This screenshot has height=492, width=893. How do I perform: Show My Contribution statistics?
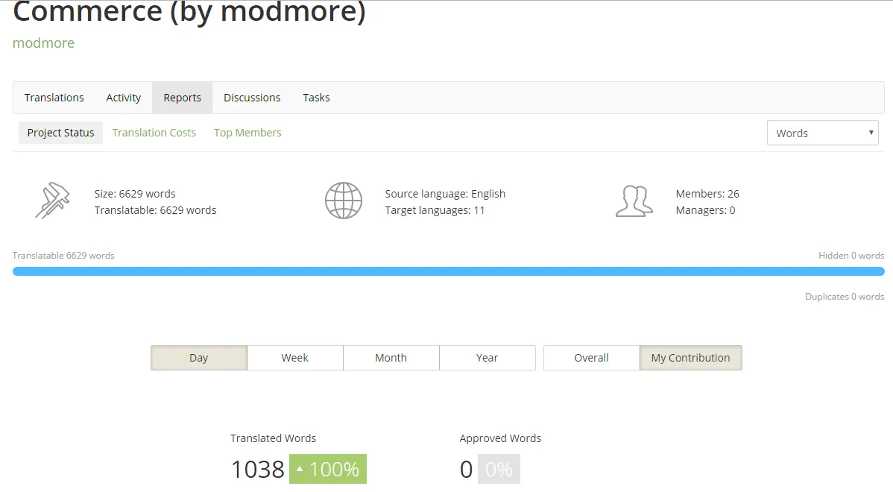click(x=691, y=358)
